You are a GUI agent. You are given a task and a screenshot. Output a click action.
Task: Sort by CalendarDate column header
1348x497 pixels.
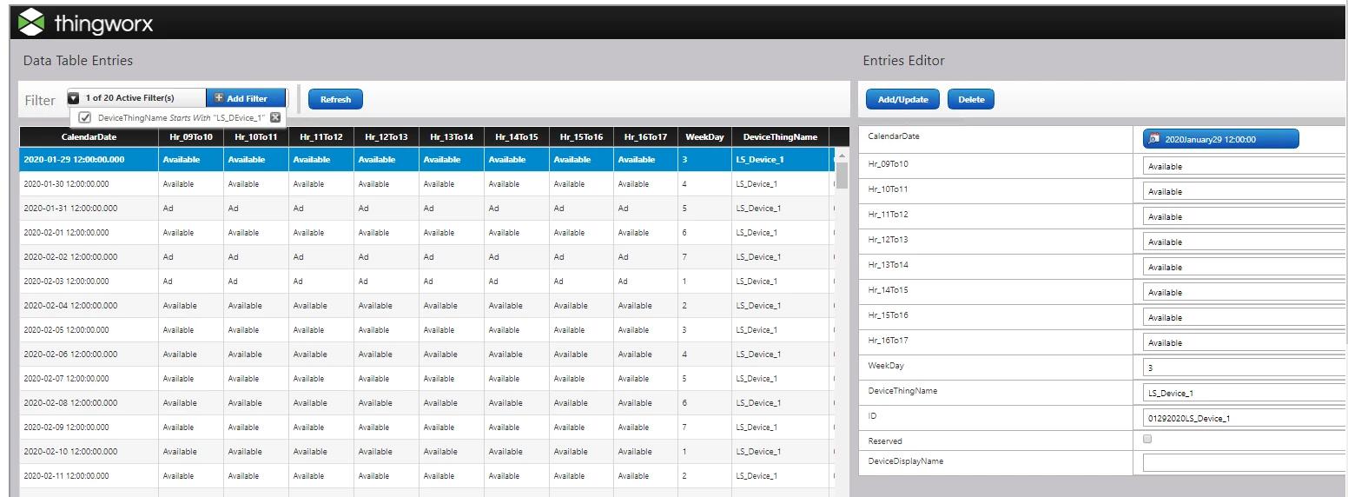pyautogui.click(x=89, y=137)
